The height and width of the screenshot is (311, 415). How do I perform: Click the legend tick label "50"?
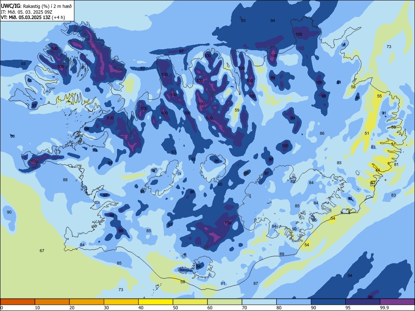175,308
